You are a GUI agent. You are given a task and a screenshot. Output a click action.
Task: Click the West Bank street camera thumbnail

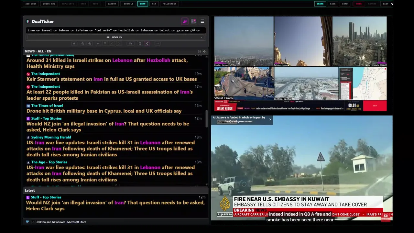coord(244,83)
